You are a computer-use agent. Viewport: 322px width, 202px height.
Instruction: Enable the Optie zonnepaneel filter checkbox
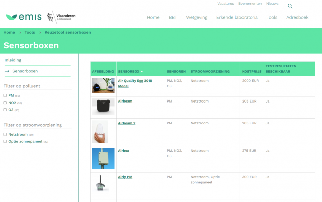[5, 141]
